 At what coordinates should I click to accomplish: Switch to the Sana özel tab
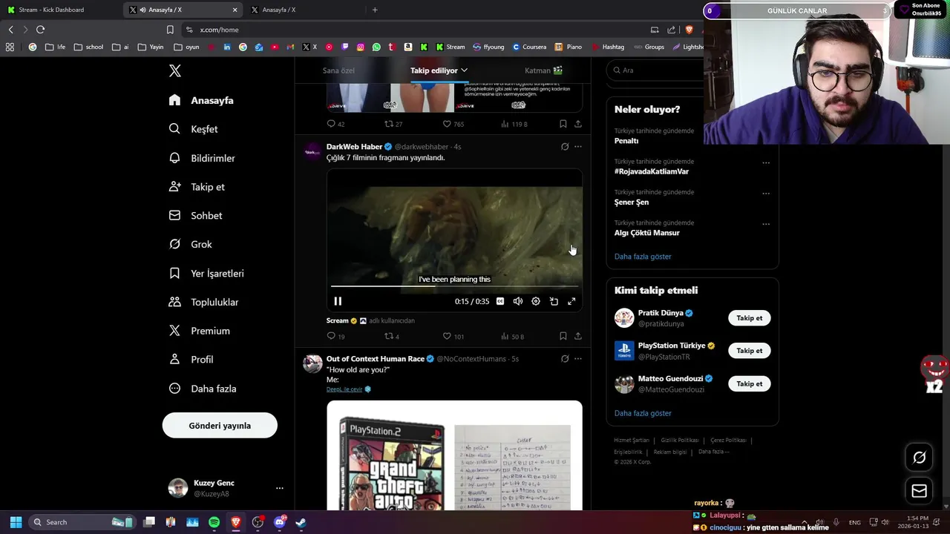(338, 70)
